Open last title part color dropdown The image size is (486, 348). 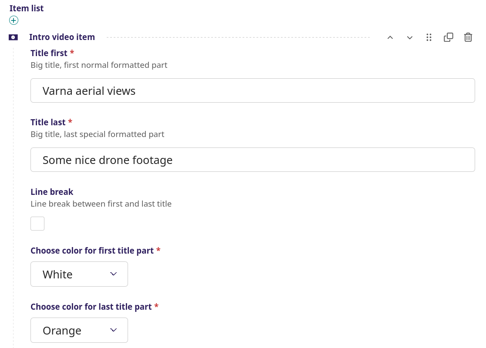click(79, 330)
